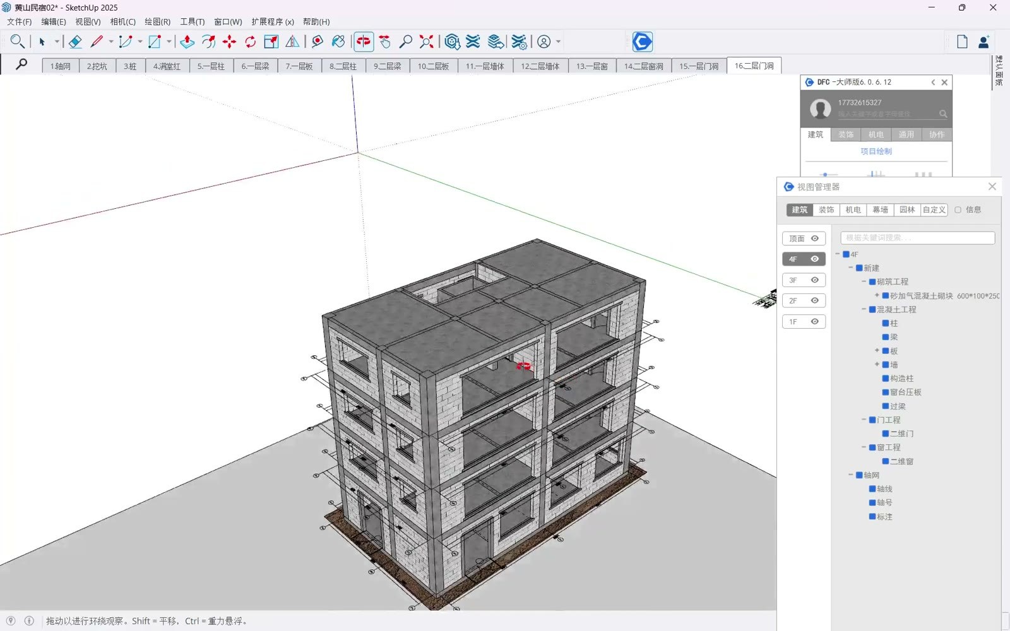The image size is (1010, 631).
Task: Activate the Tape Measure tool
Action: point(318,42)
